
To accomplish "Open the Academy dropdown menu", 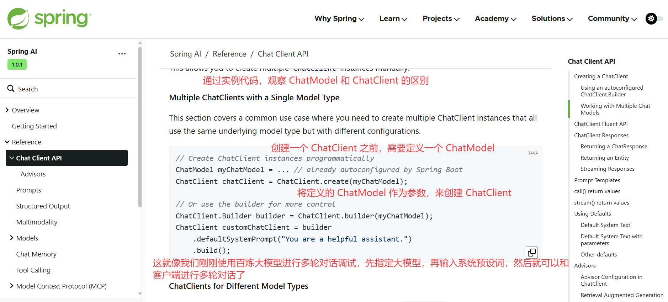I will point(495,18).
